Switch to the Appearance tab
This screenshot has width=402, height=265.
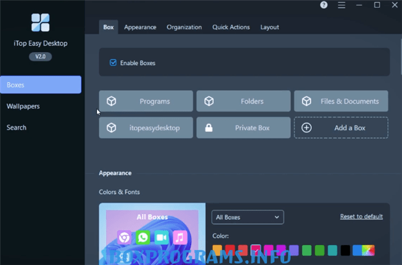tap(140, 27)
